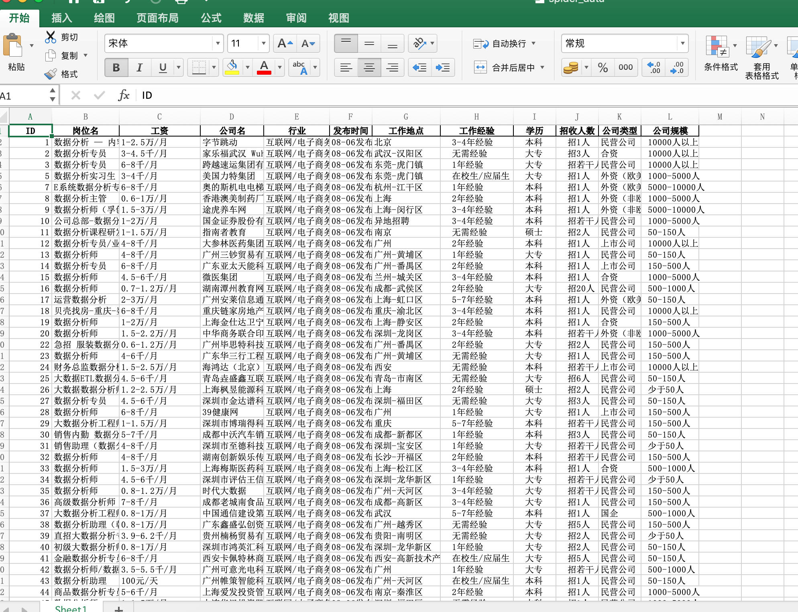Open the 宋体 font dropdown

(x=217, y=43)
